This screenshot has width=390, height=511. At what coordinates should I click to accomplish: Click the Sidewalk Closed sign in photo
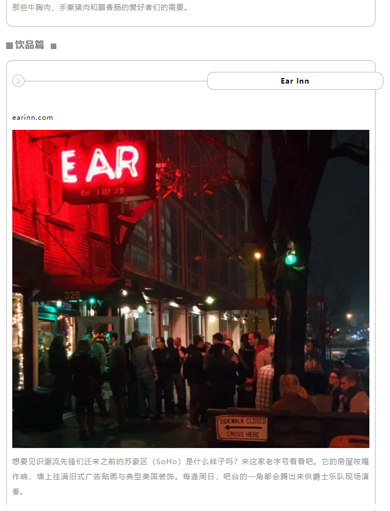[242, 427]
